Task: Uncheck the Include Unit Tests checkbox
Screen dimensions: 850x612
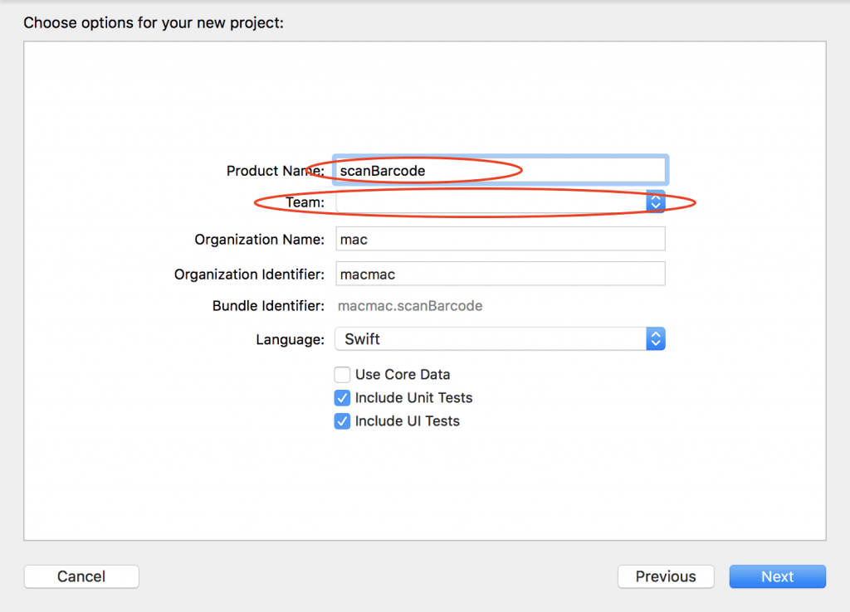Action: pos(342,398)
